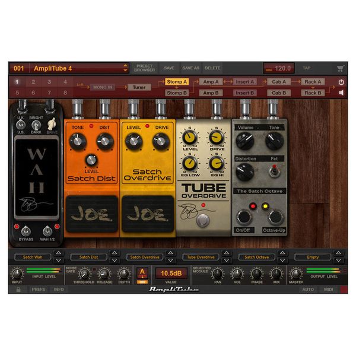Viewport: 356px width, 356px height.
Task: Toggle Satch Octave On/Off footswitch
Action: tap(243, 217)
